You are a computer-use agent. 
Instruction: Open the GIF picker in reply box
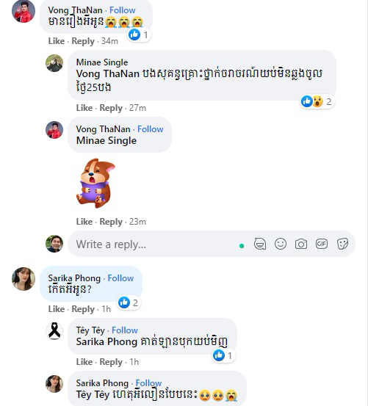coord(322,244)
